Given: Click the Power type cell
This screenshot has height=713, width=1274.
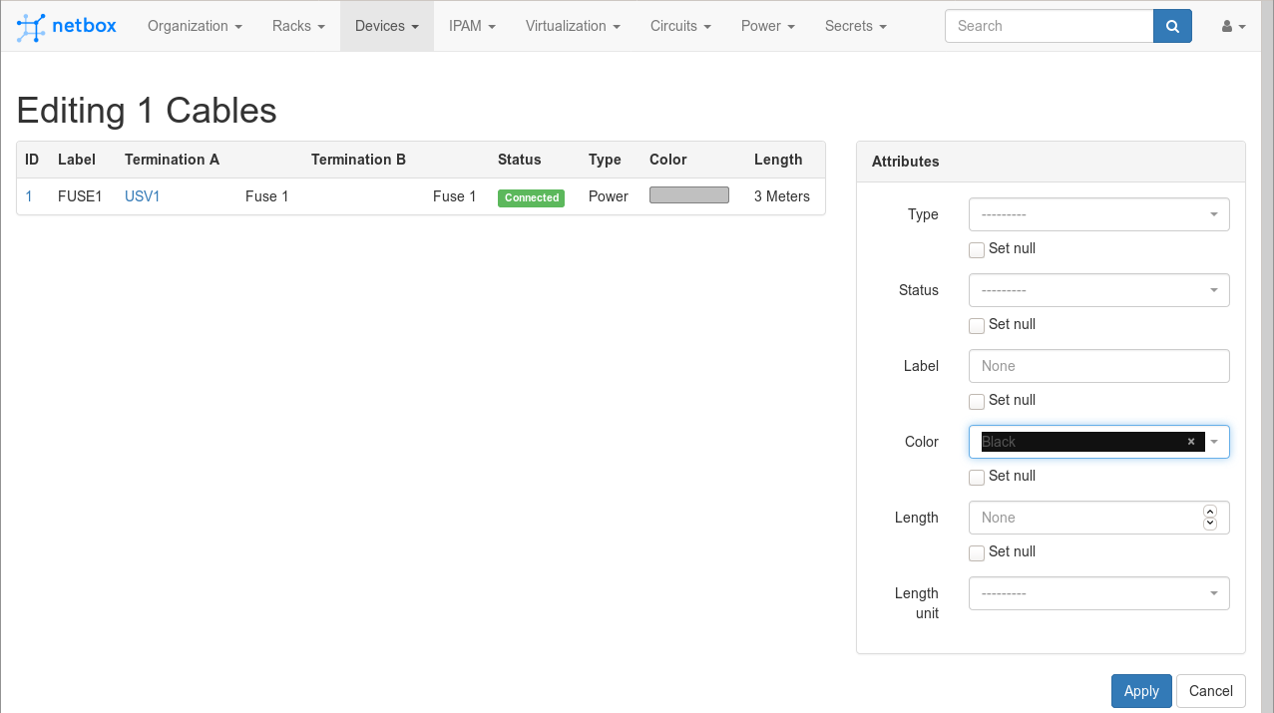Looking at the screenshot, I should click(609, 196).
